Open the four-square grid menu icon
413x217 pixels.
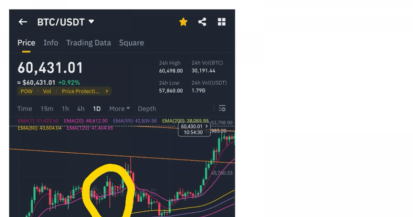point(222,22)
